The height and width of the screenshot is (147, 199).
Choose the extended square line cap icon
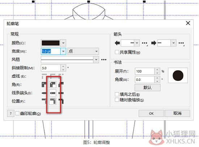[61, 93]
